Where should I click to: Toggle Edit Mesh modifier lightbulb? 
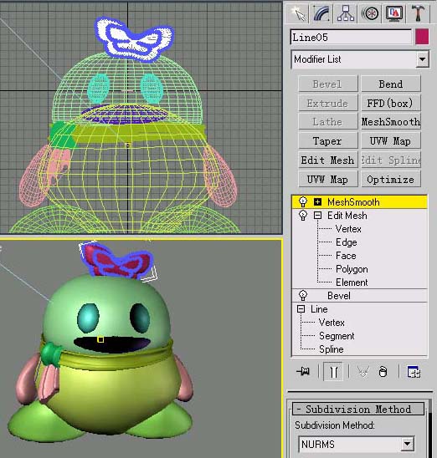(303, 216)
